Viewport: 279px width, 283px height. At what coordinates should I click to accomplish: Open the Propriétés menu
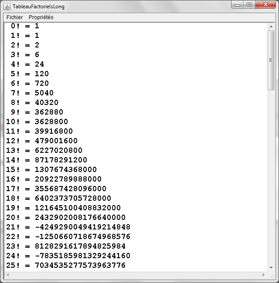coord(41,17)
